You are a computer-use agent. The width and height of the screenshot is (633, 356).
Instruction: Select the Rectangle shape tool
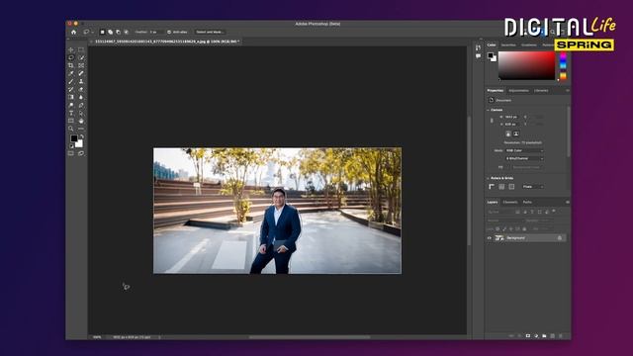click(x=71, y=121)
